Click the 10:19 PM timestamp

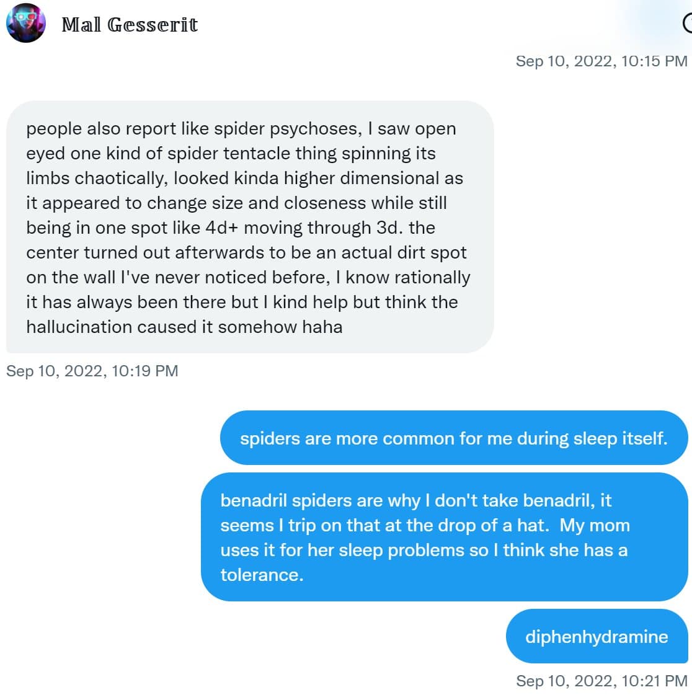[x=92, y=371]
